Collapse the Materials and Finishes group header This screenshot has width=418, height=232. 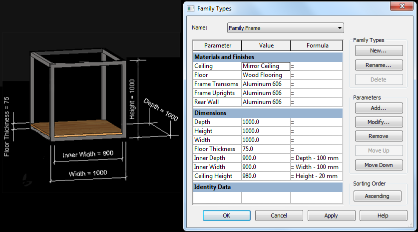[x=268, y=57]
